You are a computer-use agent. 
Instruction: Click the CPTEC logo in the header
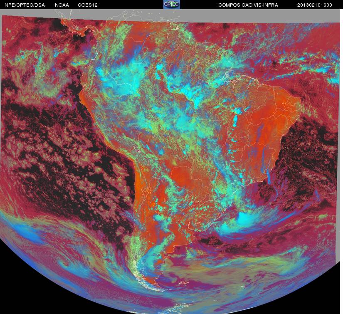(172, 5)
